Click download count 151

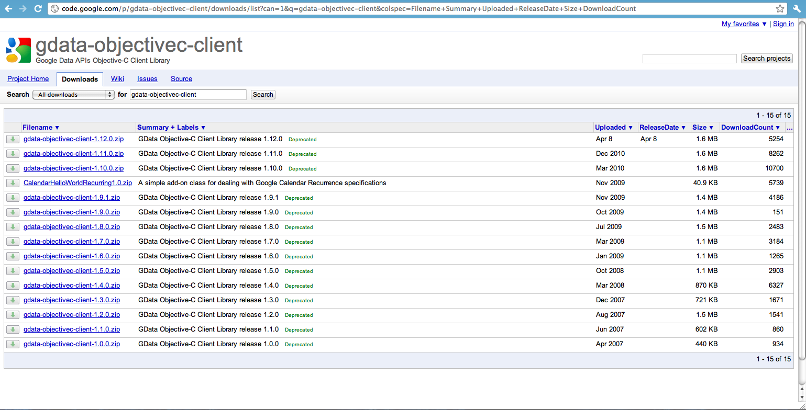[778, 212]
